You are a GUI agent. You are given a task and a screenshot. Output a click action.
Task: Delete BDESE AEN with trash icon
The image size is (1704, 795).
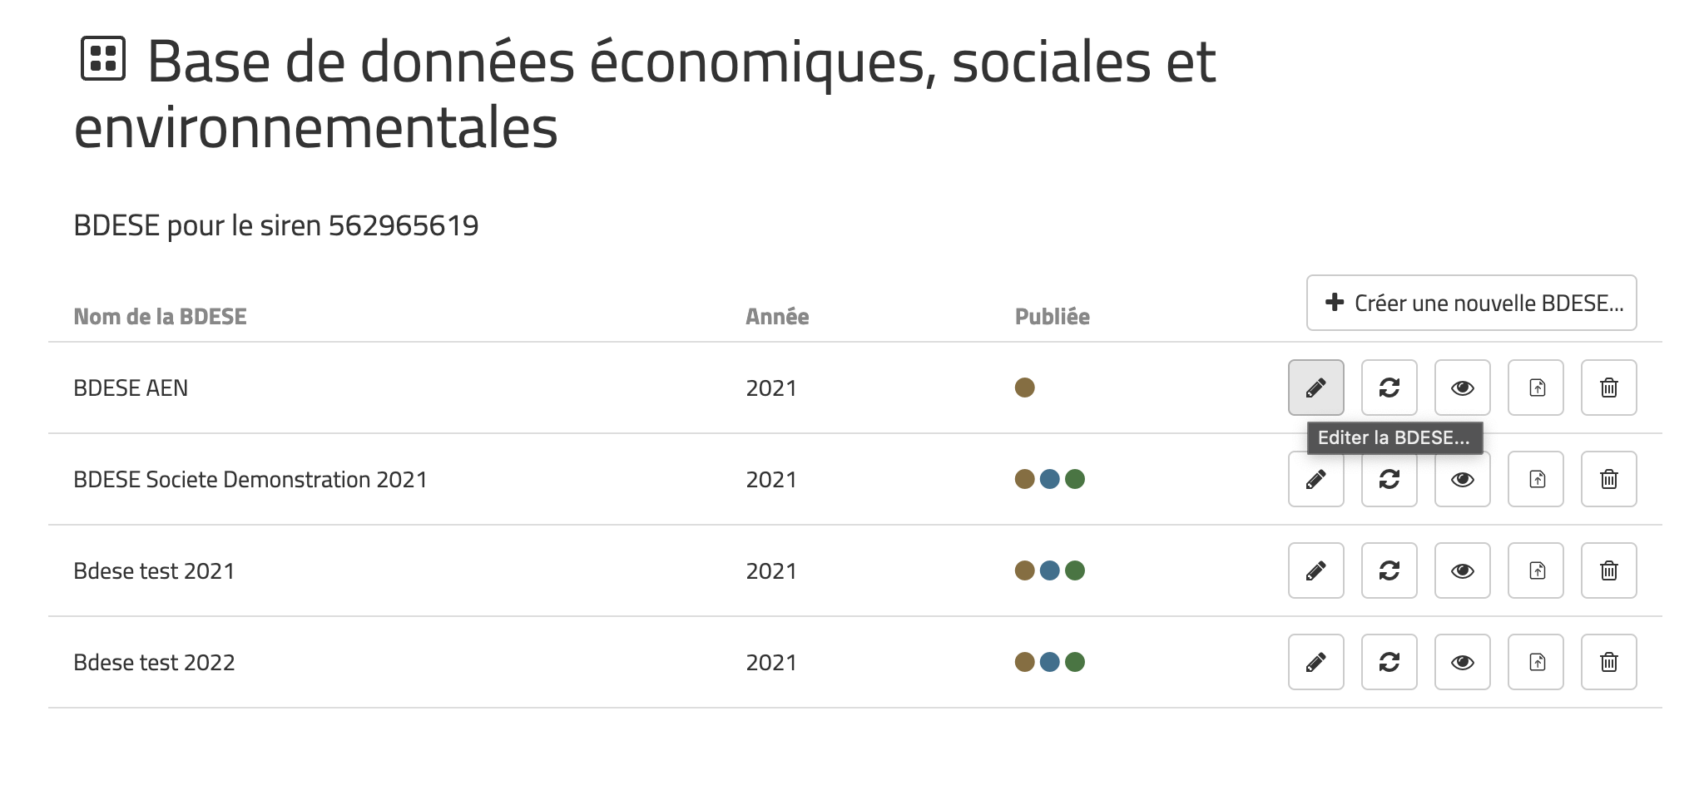coord(1608,388)
